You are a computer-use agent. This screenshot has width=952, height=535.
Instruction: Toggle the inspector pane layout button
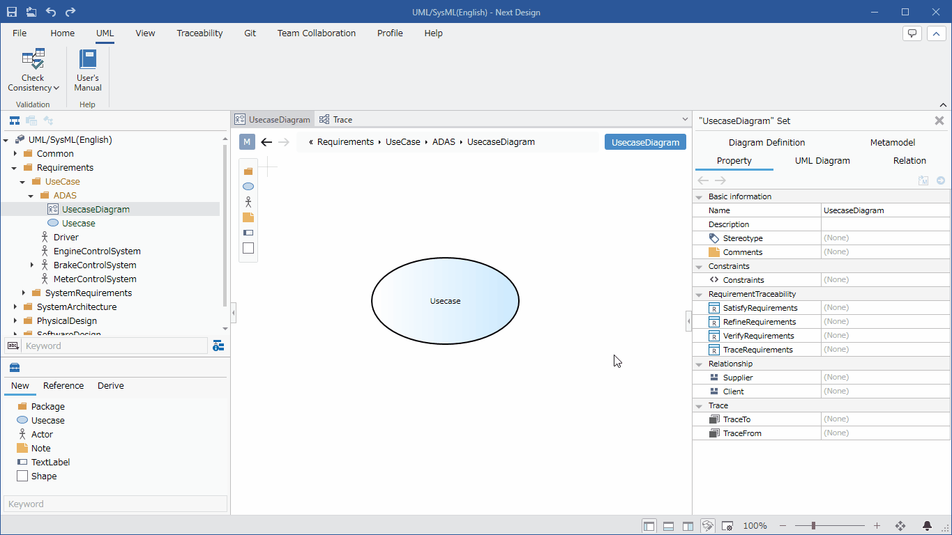click(688, 526)
